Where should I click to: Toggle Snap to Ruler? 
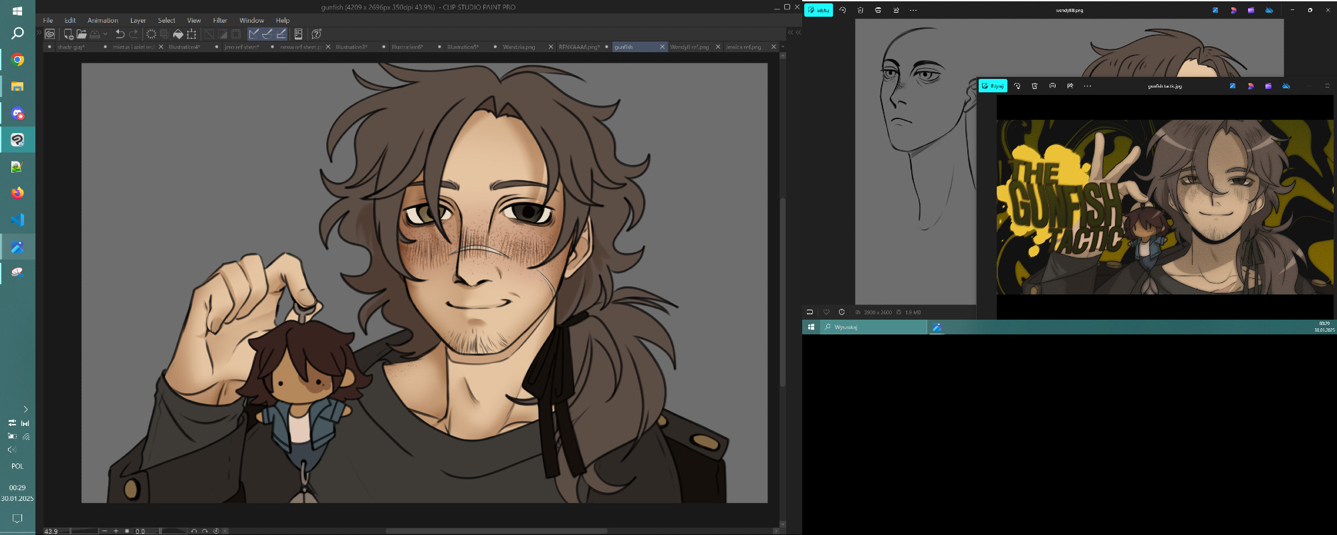coord(254,33)
